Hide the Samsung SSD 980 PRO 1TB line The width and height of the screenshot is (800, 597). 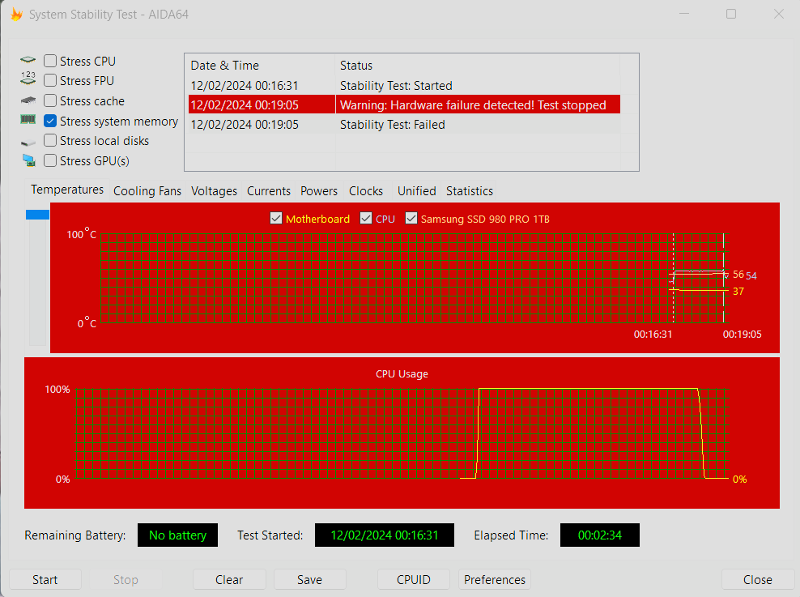pyautogui.click(x=411, y=219)
